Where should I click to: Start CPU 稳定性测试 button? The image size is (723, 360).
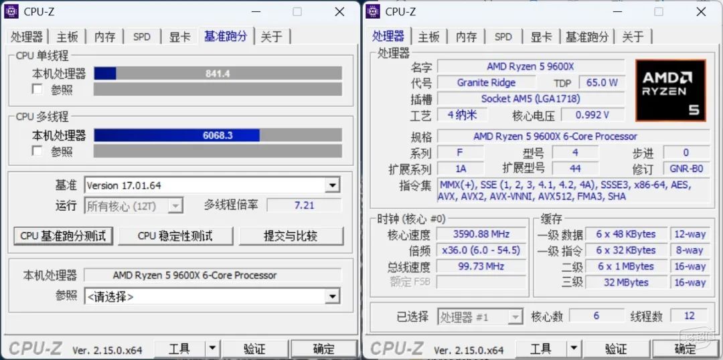point(175,236)
